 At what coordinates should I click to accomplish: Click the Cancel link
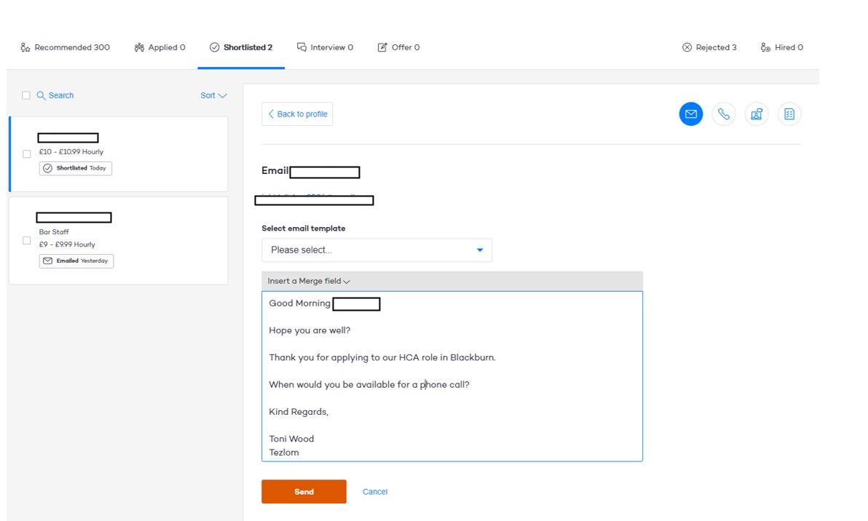tap(374, 492)
